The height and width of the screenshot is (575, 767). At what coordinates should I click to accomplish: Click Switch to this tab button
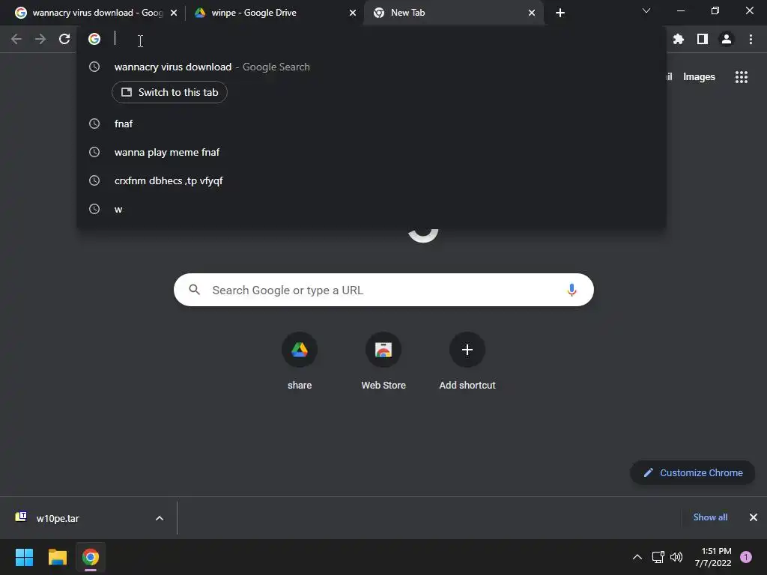[x=169, y=92]
